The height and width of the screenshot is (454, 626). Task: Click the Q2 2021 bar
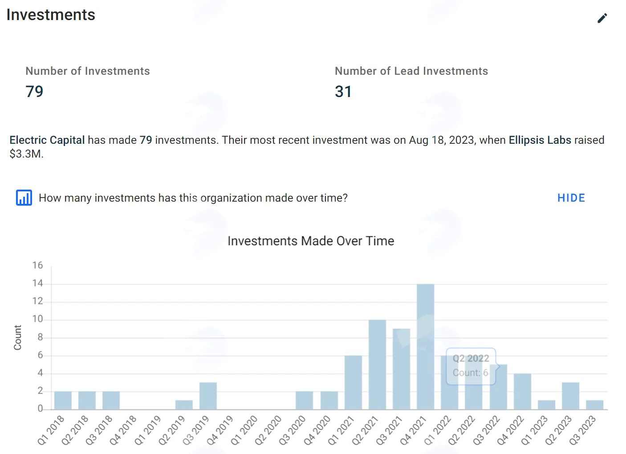click(377, 365)
